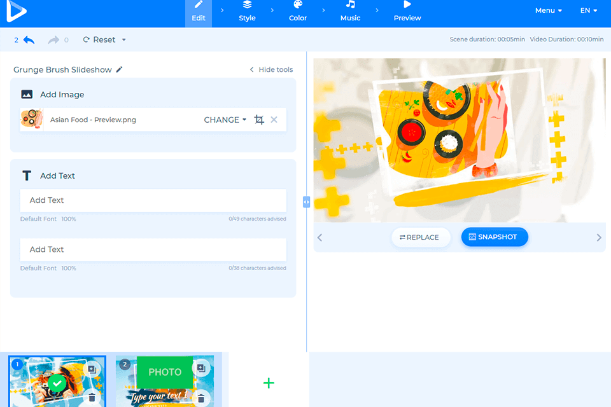This screenshot has height=407, width=611.
Task: Add a new scene with green plus
Action: [x=269, y=383]
